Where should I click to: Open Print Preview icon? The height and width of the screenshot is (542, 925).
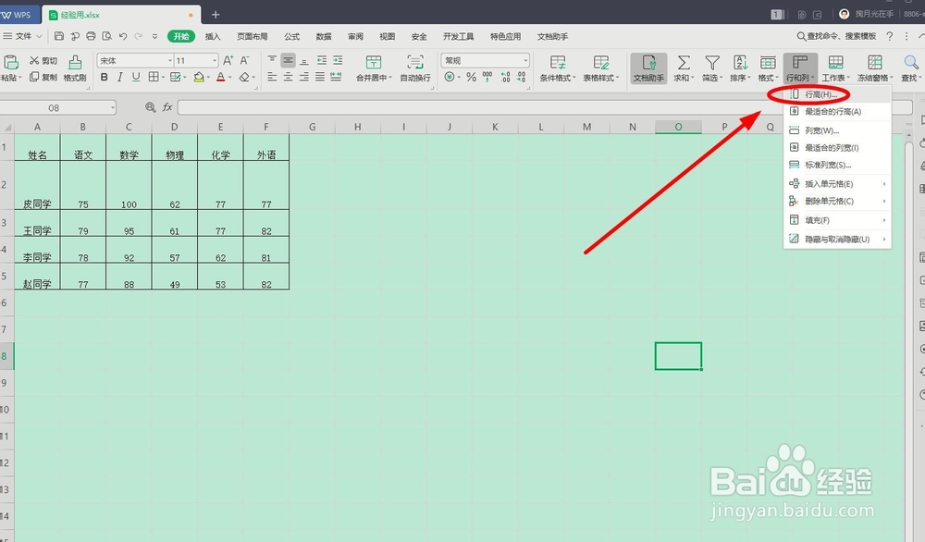click(106, 36)
